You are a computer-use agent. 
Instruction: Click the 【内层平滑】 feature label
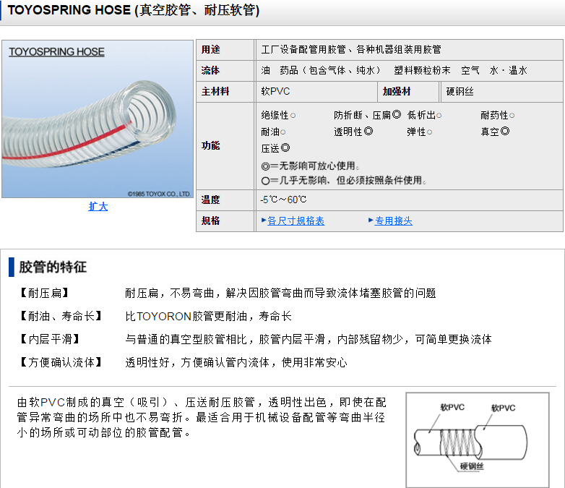coord(50,339)
